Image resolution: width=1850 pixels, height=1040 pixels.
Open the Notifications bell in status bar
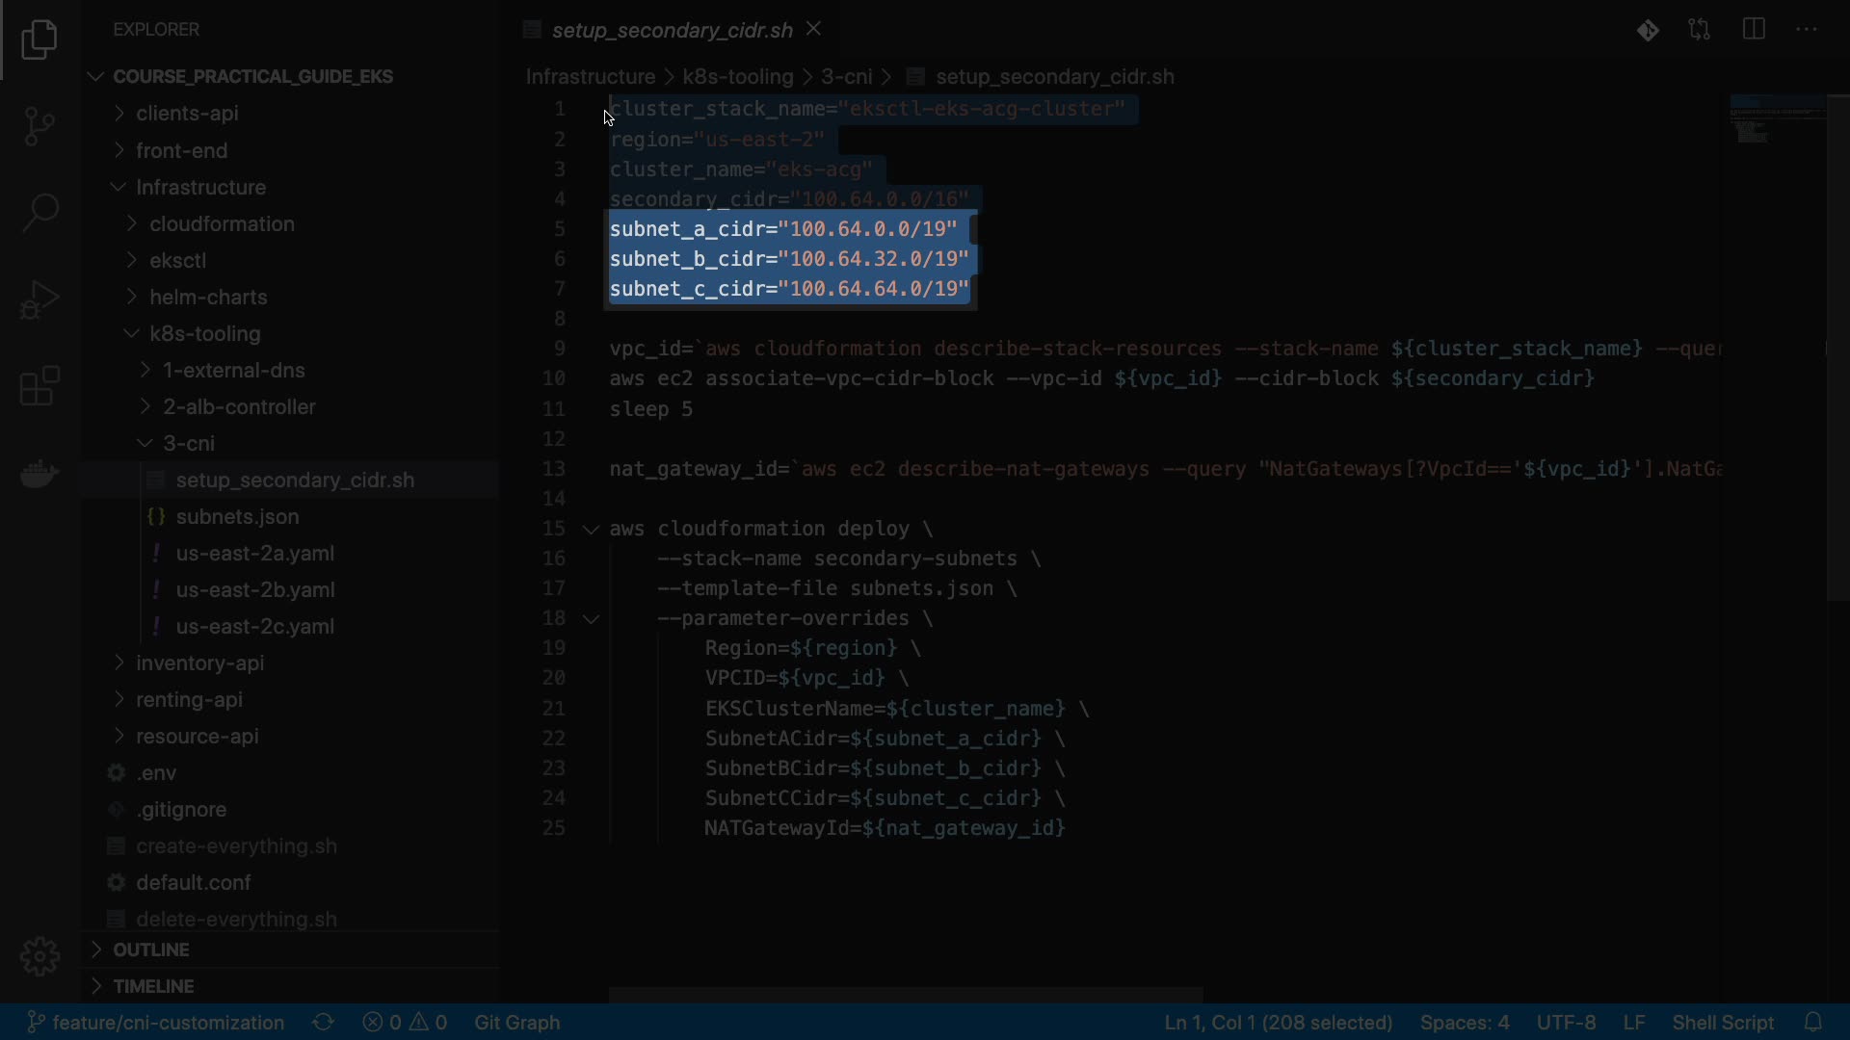click(x=1812, y=1022)
